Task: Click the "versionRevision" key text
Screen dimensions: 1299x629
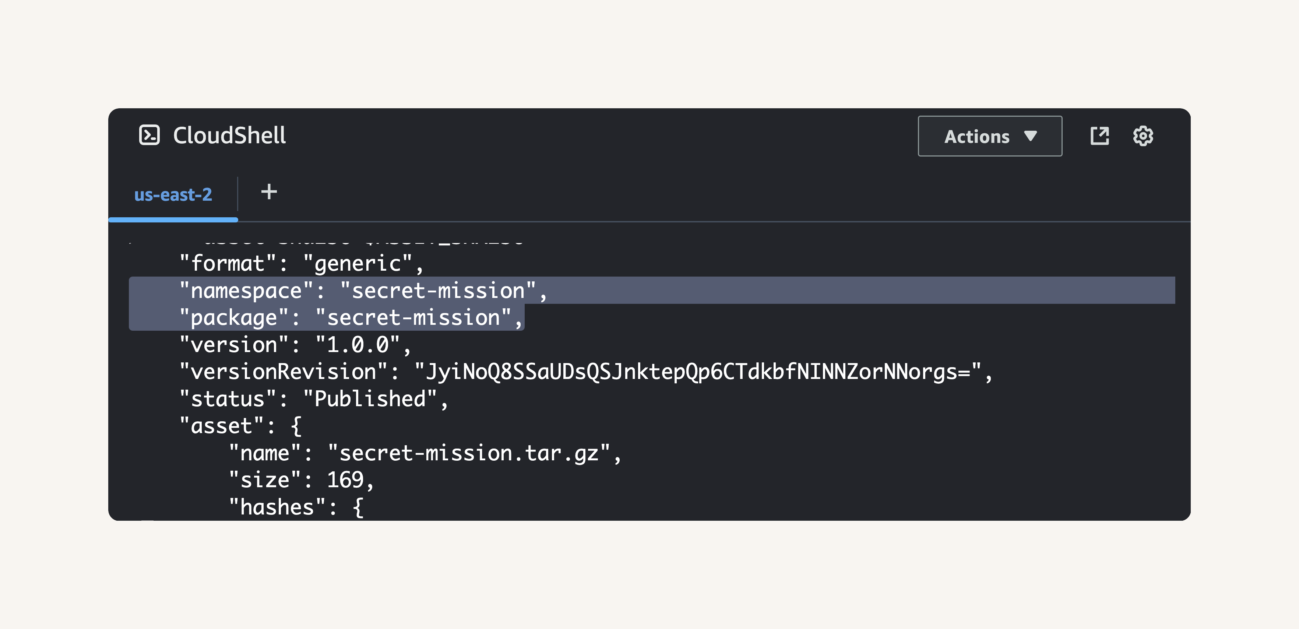Action: (x=284, y=372)
